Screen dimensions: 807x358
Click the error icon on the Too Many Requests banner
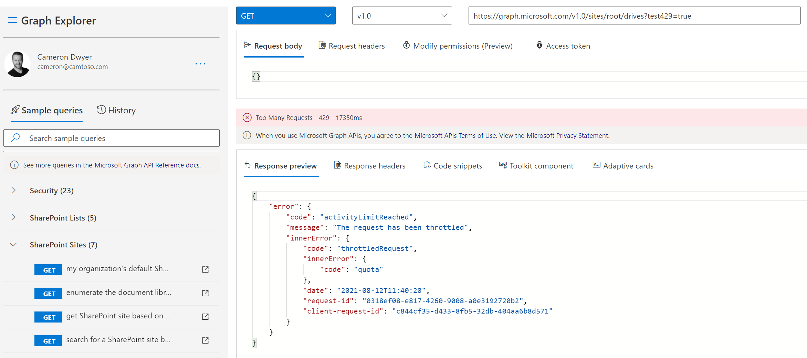point(247,117)
